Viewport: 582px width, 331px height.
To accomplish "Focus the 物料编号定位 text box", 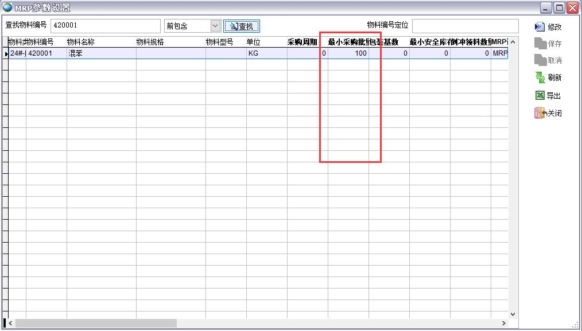I will click(465, 26).
